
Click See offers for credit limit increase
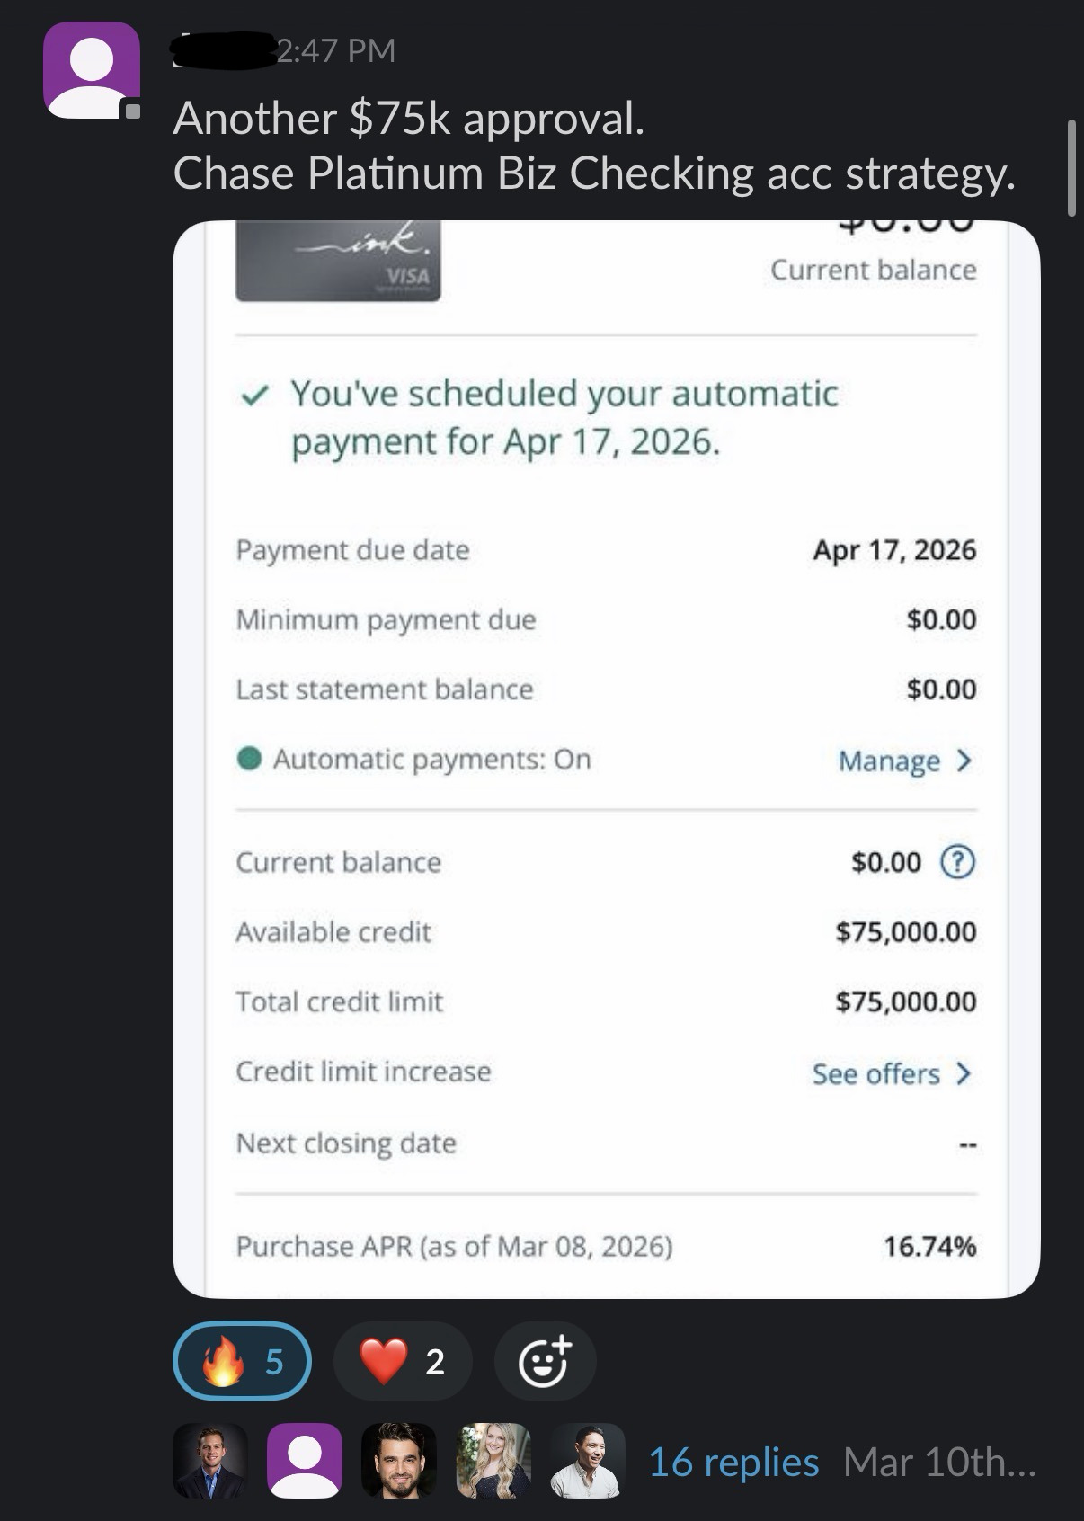pyautogui.click(x=876, y=1073)
